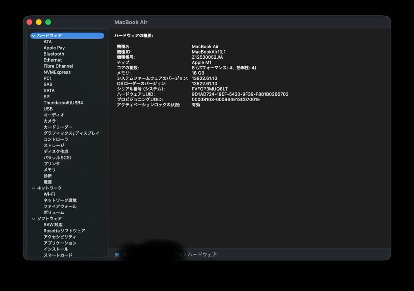Click the model ID MacBookAir10,1 value
Screen dimensions: 414x291
209,52
